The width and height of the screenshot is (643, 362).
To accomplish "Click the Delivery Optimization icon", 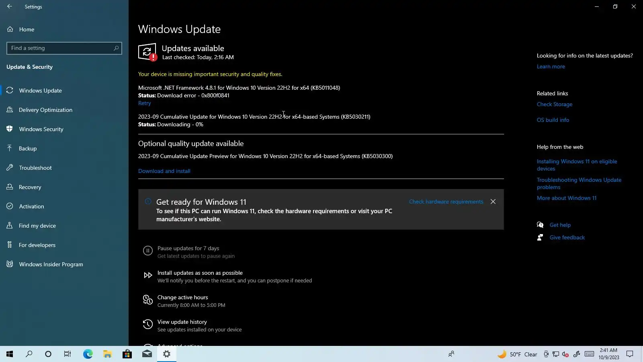I will tap(10, 110).
